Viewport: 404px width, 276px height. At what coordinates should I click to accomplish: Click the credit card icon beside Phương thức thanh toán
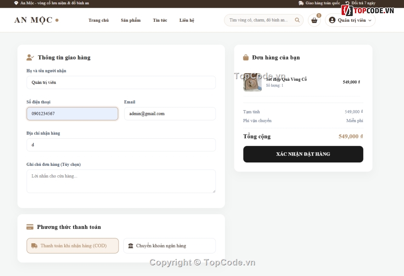click(30, 227)
